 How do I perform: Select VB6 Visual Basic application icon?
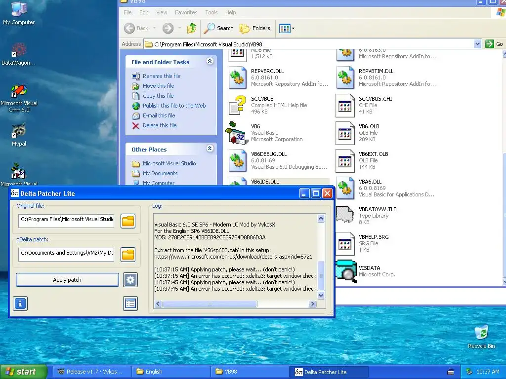click(237, 133)
